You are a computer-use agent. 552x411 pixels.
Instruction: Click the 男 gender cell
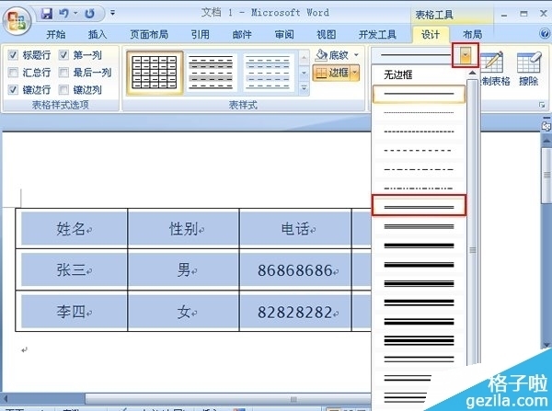[183, 270]
